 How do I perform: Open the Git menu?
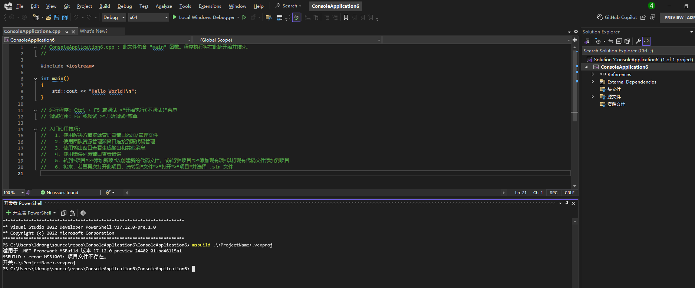67,6
